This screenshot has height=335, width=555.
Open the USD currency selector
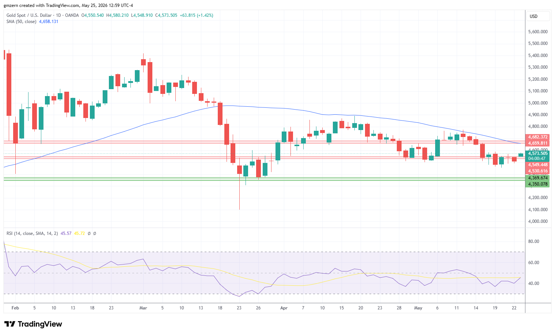[x=538, y=16]
